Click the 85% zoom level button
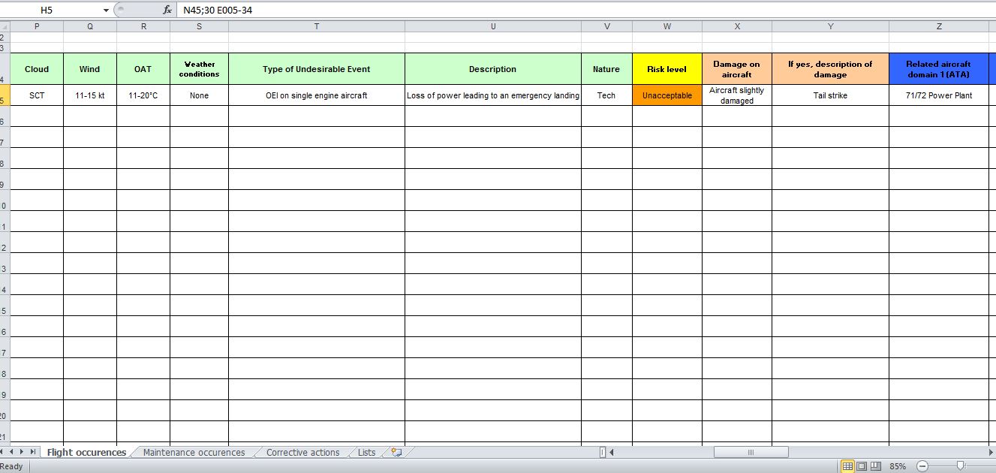996x473 pixels. point(898,466)
